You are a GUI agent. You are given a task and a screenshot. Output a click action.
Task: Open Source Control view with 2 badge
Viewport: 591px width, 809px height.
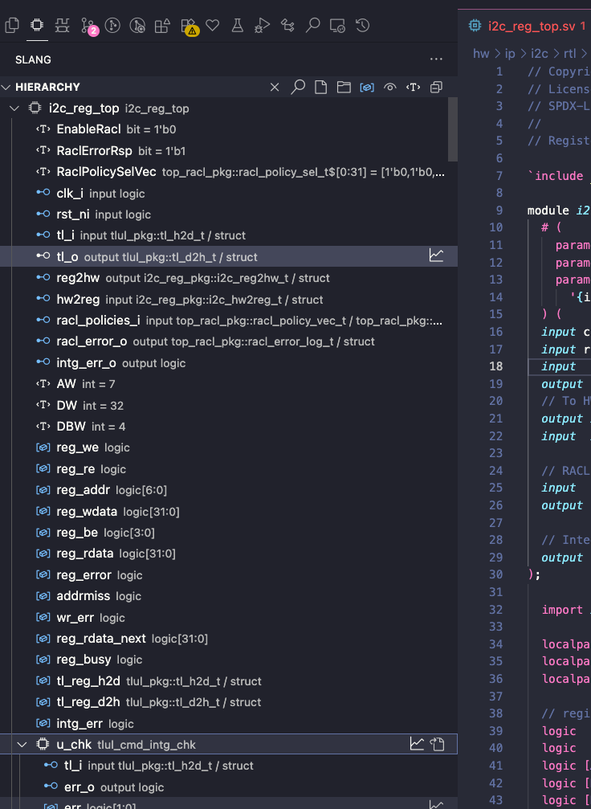point(88,26)
